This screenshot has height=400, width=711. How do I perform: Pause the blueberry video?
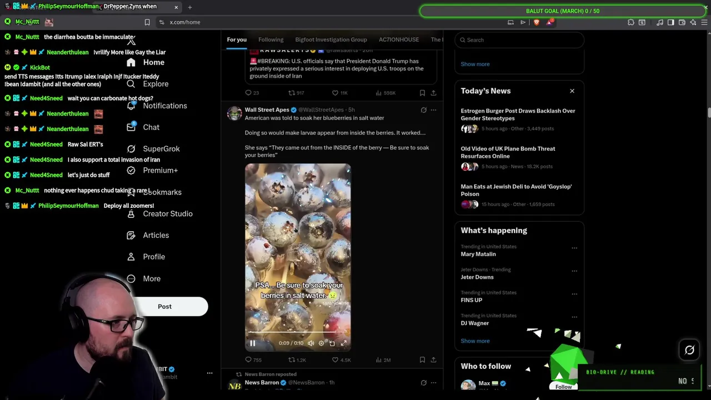[x=252, y=343]
